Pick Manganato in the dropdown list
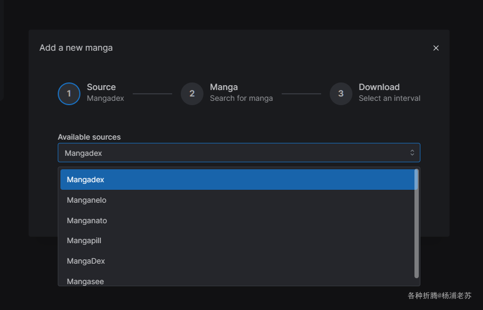Screen dimensions: 483x310 (x=87, y=221)
